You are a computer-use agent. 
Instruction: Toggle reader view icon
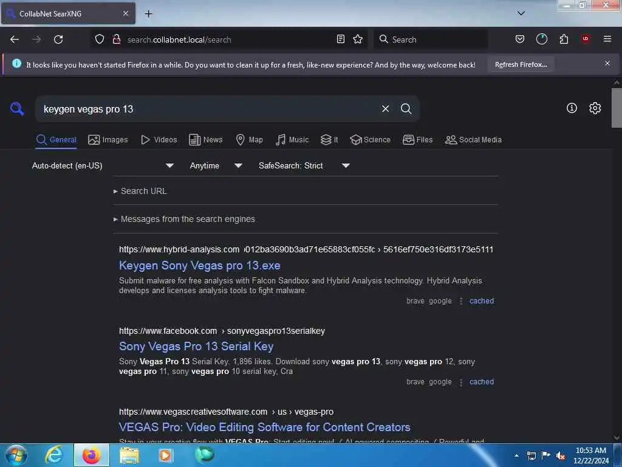(x=340, y=39)
